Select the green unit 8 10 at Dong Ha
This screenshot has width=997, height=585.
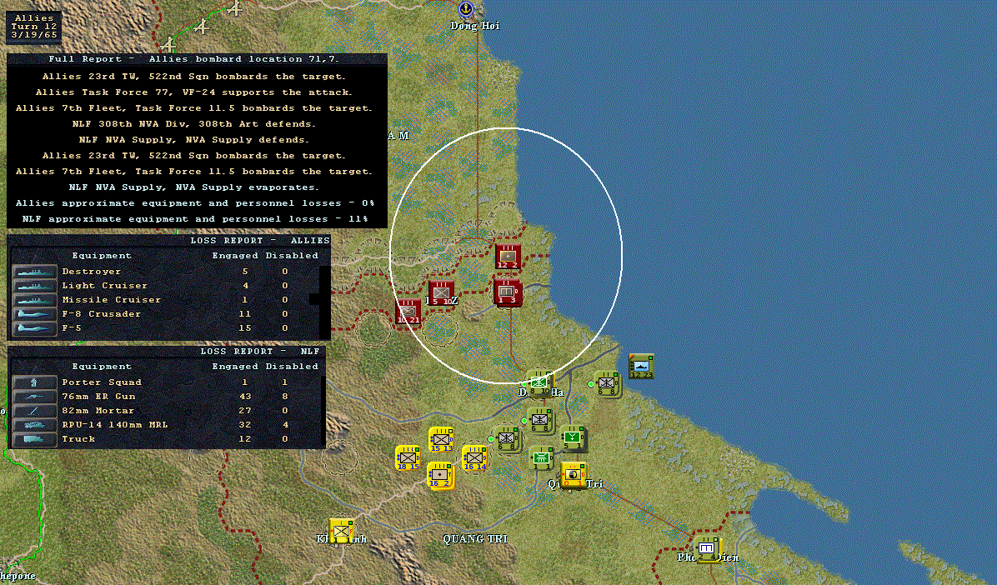coord(539,382)
